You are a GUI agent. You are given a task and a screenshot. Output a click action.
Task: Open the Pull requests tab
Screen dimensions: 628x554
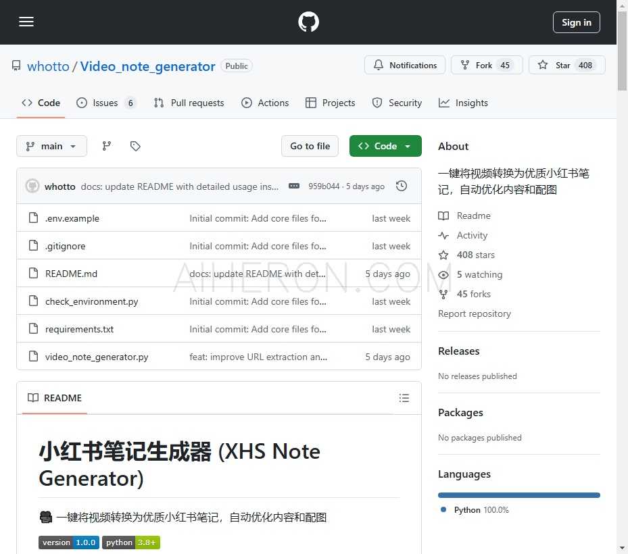tap(189, 103)
